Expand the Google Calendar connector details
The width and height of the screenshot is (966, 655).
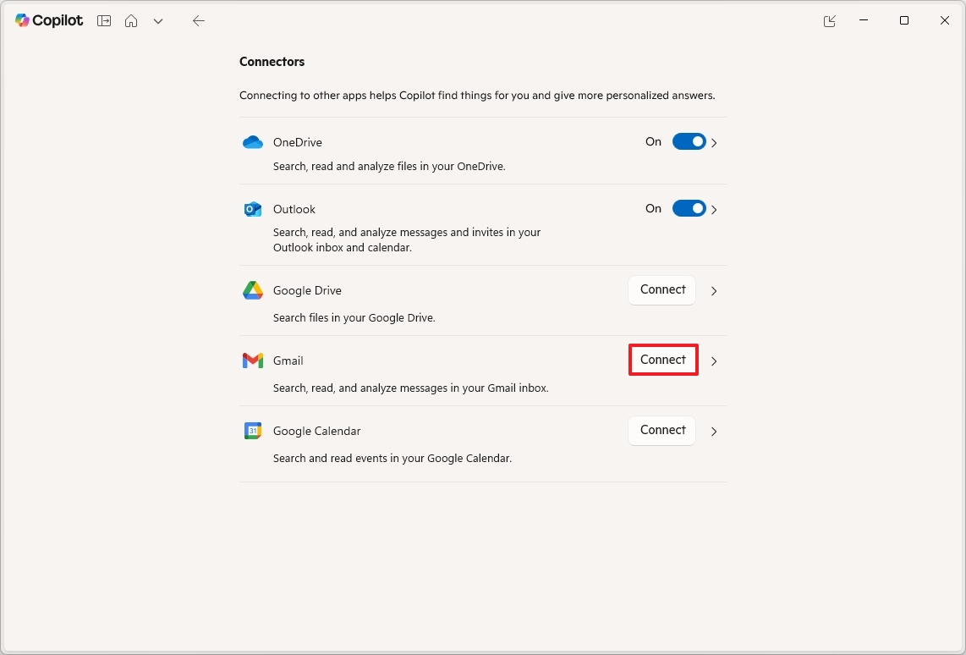(713, 431)
